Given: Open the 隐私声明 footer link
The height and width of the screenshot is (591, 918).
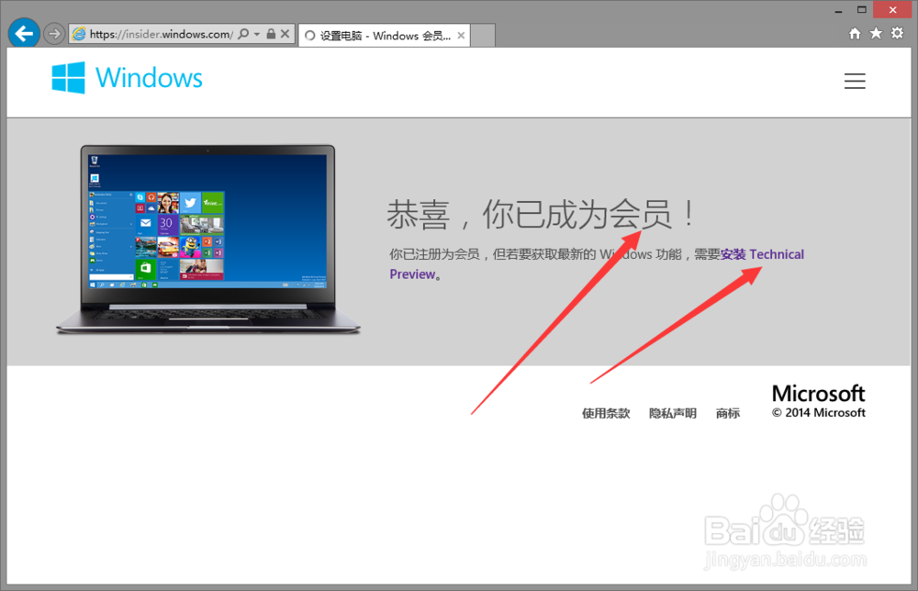Looking at the screenshot, I should (673, 414).
